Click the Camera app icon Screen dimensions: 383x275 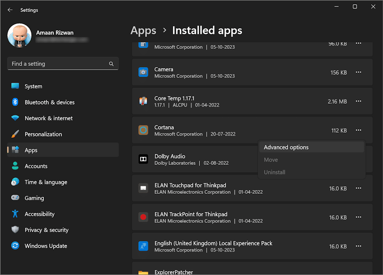pos(143,72)
